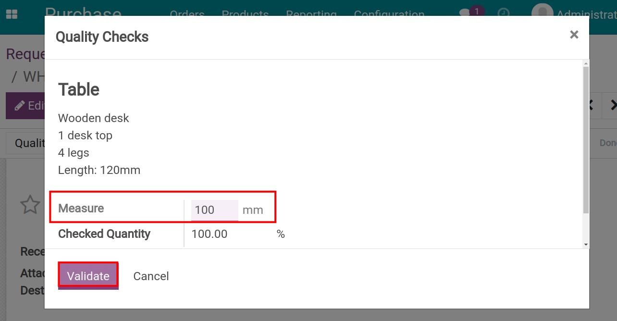Toggle the favorite star on the record

pyautogui.click(x=29, y=205)
